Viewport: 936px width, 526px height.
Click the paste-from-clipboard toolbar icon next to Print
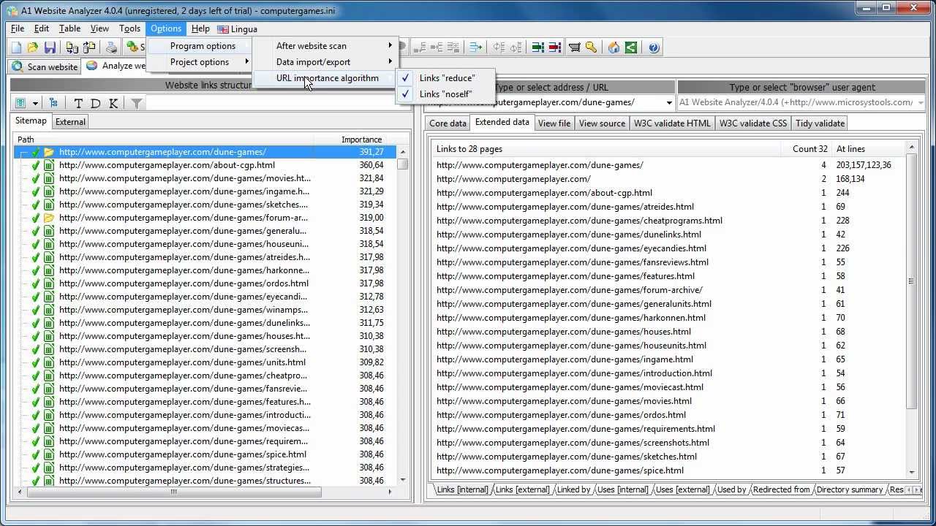89,47
